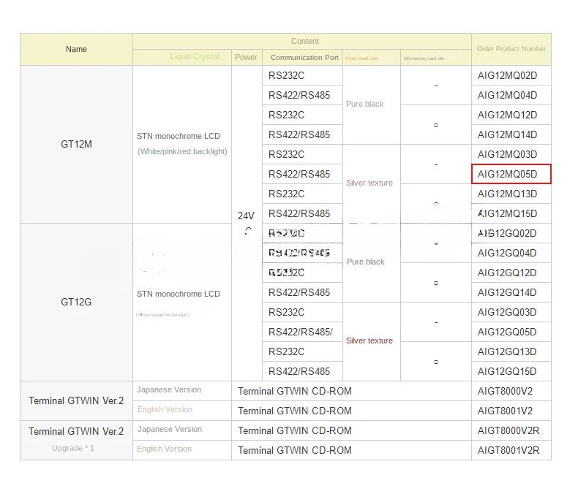Click the Name column header

pos(76,50)
